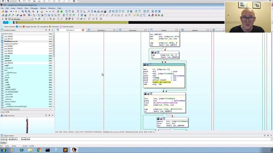Click the Save database floppy icon

tap(6, 11)
